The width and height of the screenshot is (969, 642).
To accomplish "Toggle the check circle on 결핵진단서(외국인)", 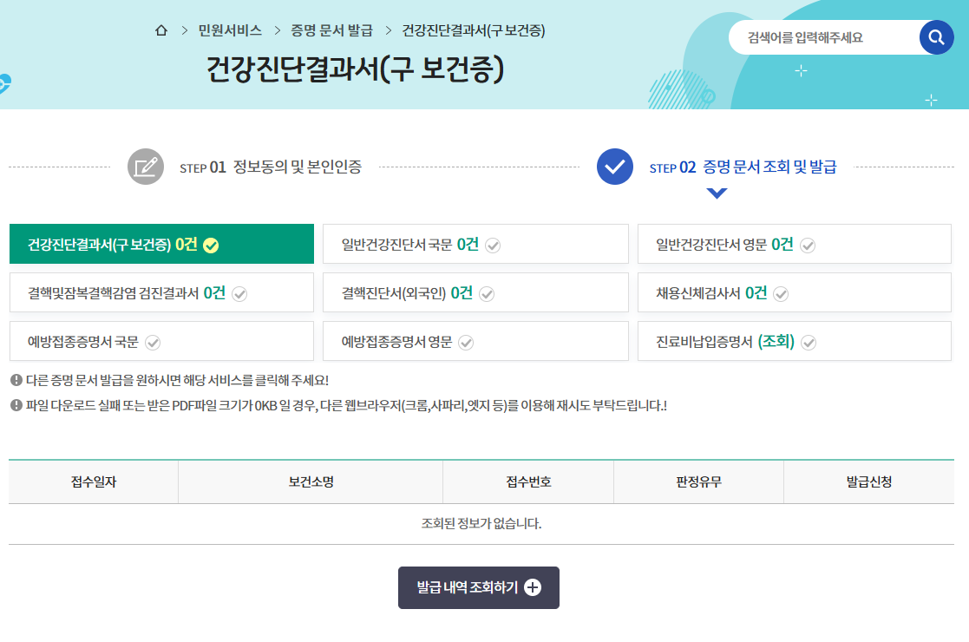I will click(x=488, y=293).
